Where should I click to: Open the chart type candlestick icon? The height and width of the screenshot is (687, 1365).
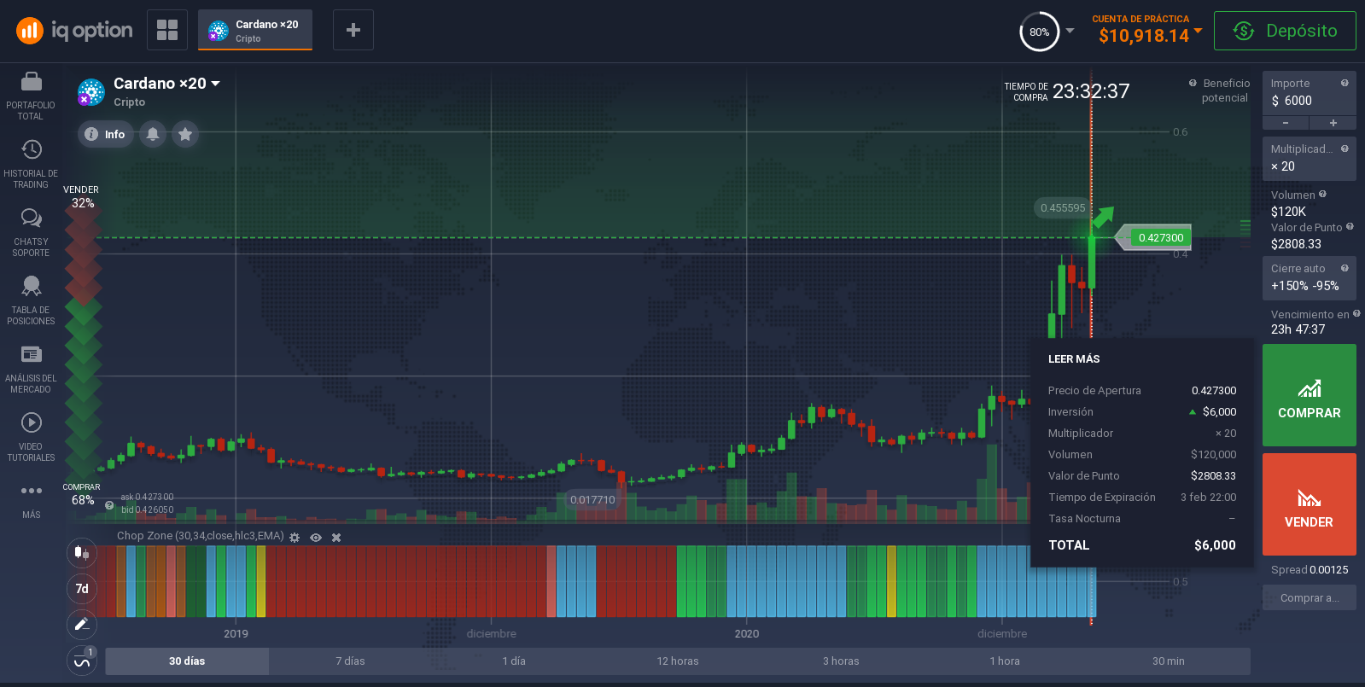pos(82,552)
